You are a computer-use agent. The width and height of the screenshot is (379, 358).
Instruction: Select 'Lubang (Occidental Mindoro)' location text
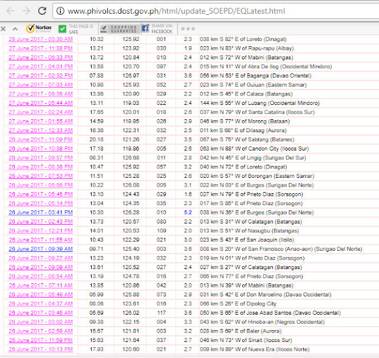[x=284, y=103]
